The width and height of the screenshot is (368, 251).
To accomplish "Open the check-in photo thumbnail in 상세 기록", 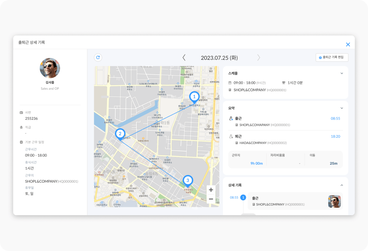I will 334,201.
